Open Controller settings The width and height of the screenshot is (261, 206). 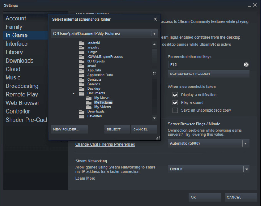tap(18, 111)
